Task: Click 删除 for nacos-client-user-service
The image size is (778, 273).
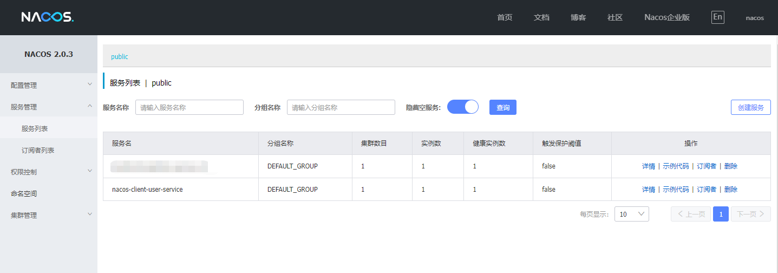Action: 731,190
